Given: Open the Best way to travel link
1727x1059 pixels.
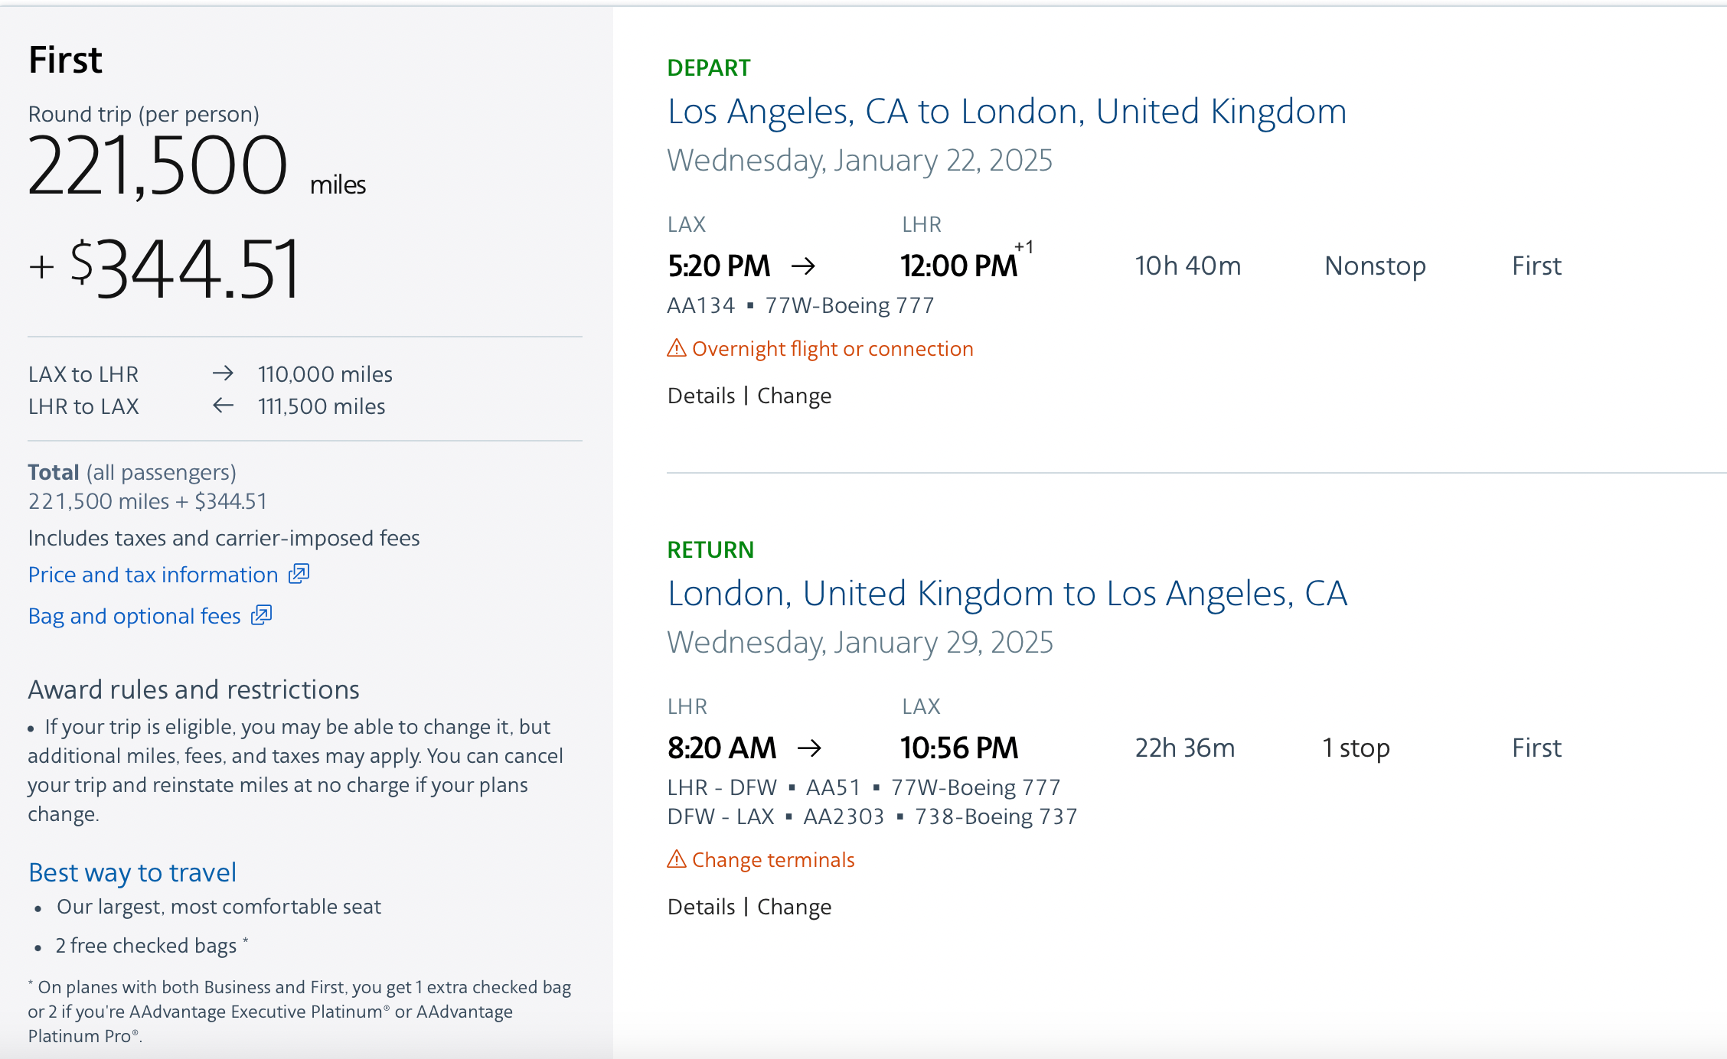Looking at the screenshot, I should coord(132,872).
